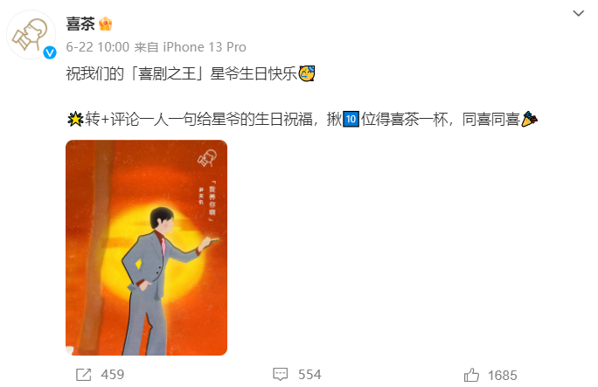Open the 喜茶 profile avatar
Image resolution: width=598 pixels, height=387 pixels.
coord(31,35)
